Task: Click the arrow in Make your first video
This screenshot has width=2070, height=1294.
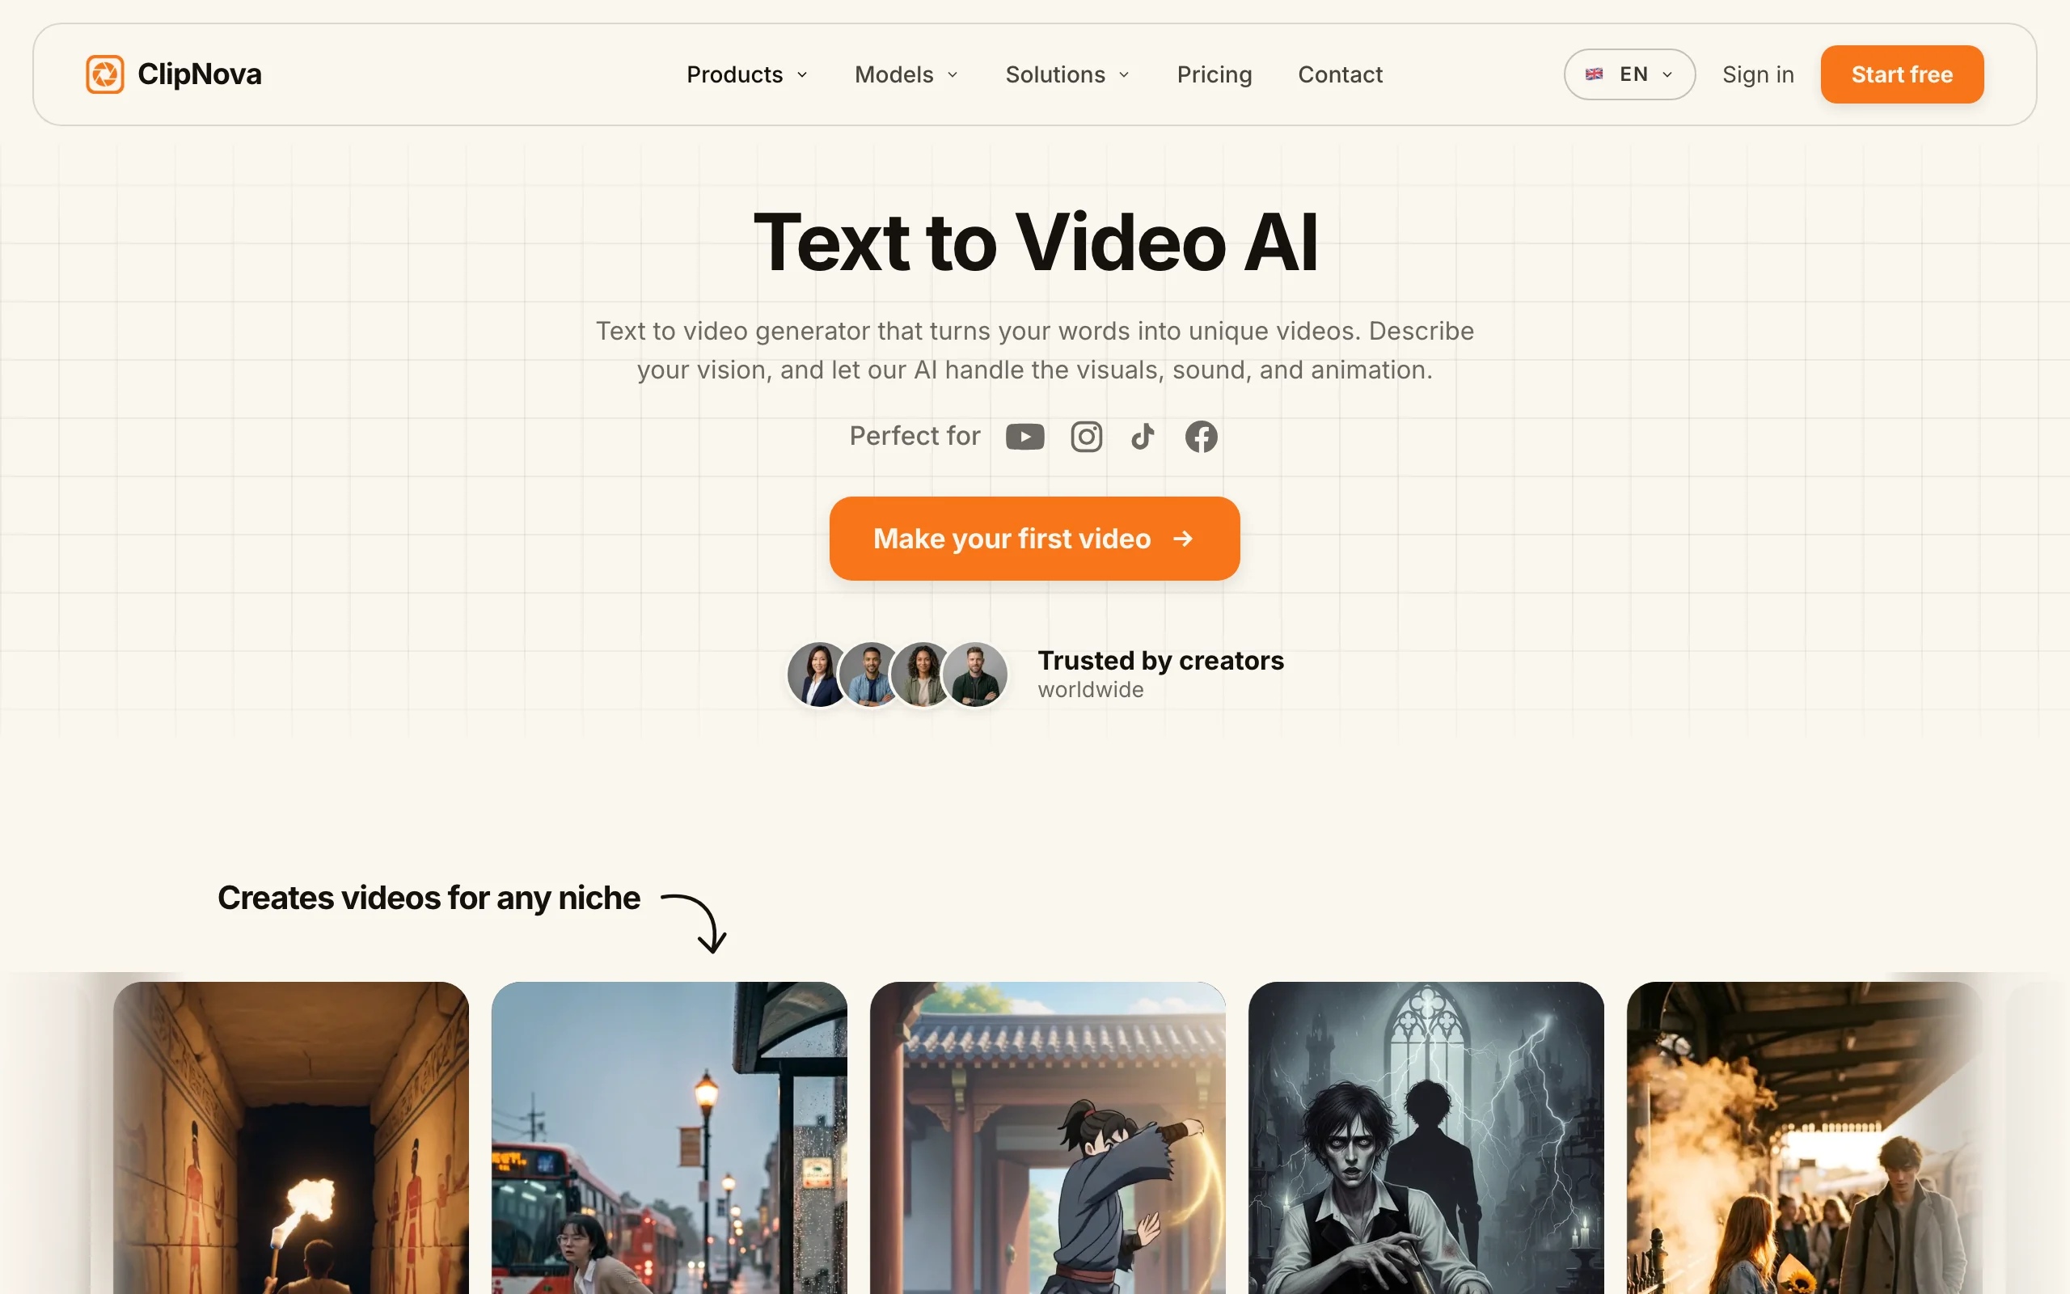Action: click(x=1183, y=539)
